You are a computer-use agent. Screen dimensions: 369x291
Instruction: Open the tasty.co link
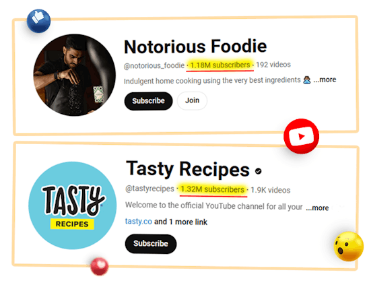(139, 222)
